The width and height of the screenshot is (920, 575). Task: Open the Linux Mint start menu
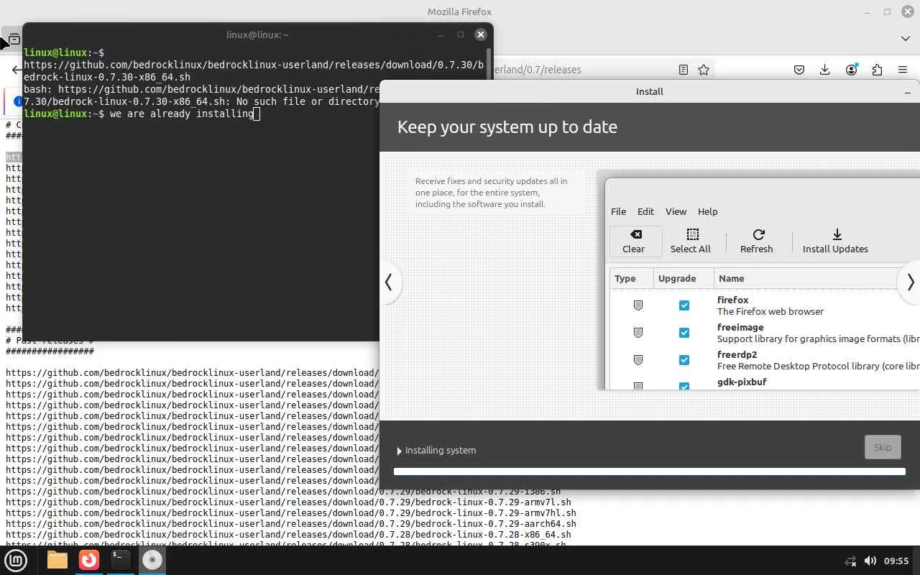coord(16,560)
